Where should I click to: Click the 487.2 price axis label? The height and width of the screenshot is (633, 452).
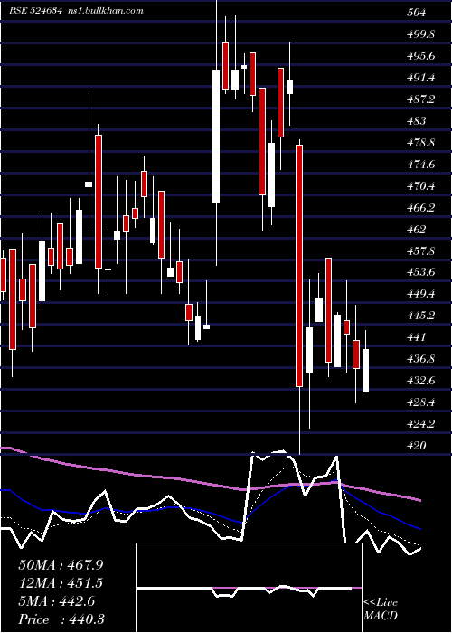(x=421, y=99)
